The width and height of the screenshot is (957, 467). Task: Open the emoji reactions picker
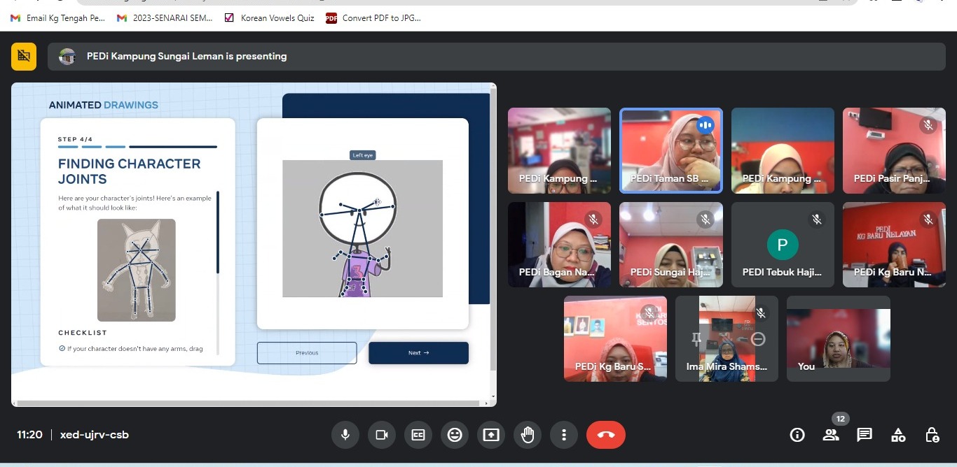(455, 435)
